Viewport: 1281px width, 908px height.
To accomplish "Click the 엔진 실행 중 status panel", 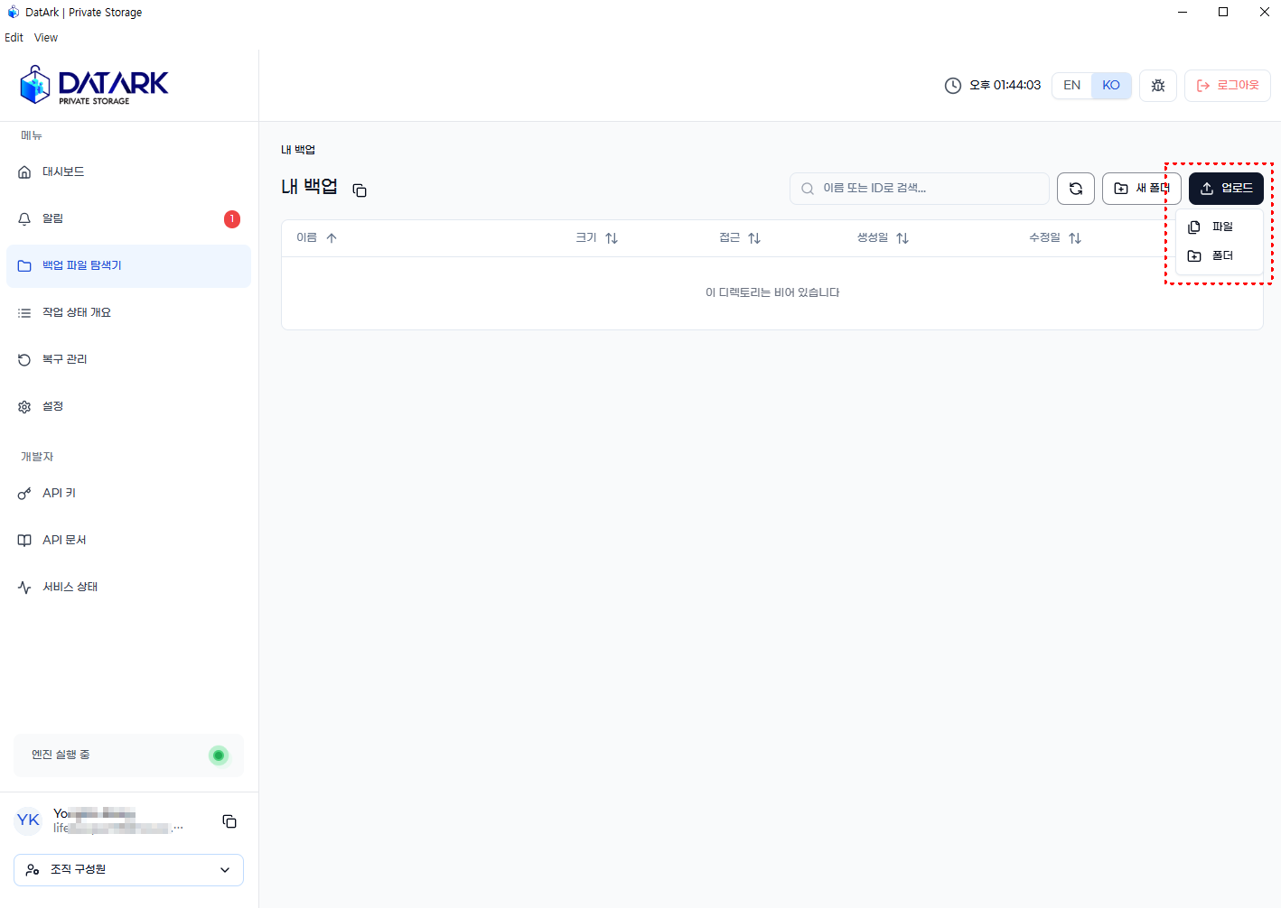I will point(128,755).
